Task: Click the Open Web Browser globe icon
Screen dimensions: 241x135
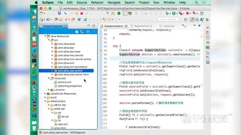Action: [79, 19]
